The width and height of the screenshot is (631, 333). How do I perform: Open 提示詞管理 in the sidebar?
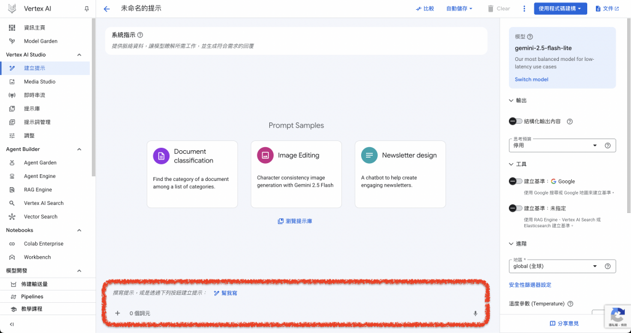coord(46,122)
